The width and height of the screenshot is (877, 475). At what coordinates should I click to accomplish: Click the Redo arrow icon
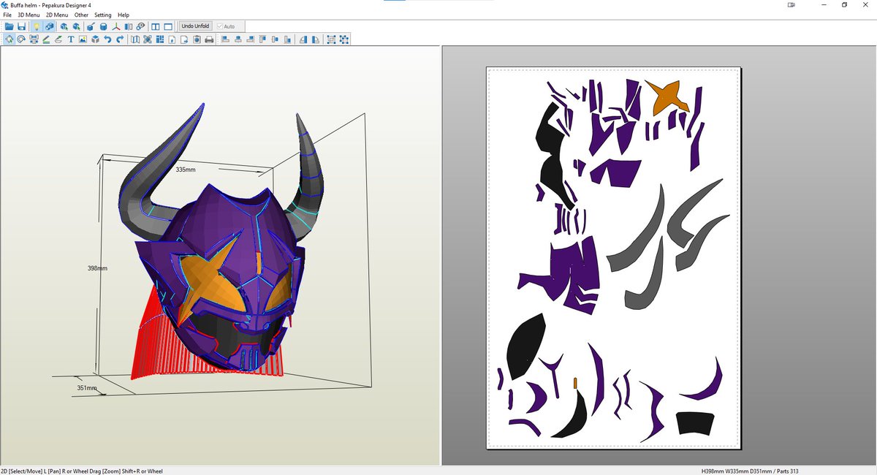[x=120, y=39]
